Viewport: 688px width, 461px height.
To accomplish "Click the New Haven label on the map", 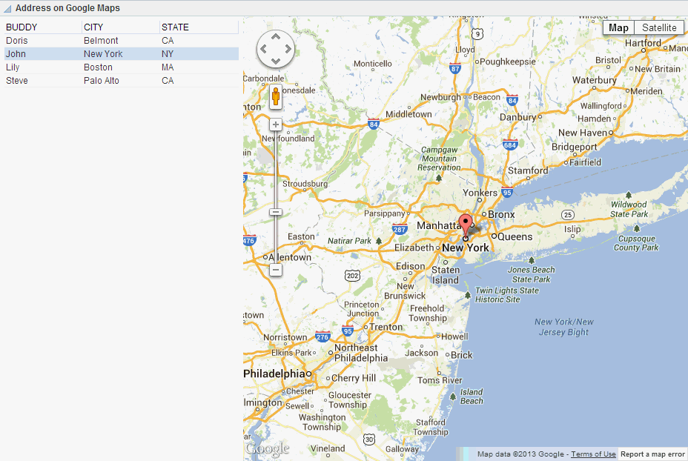I will [583, 133].
